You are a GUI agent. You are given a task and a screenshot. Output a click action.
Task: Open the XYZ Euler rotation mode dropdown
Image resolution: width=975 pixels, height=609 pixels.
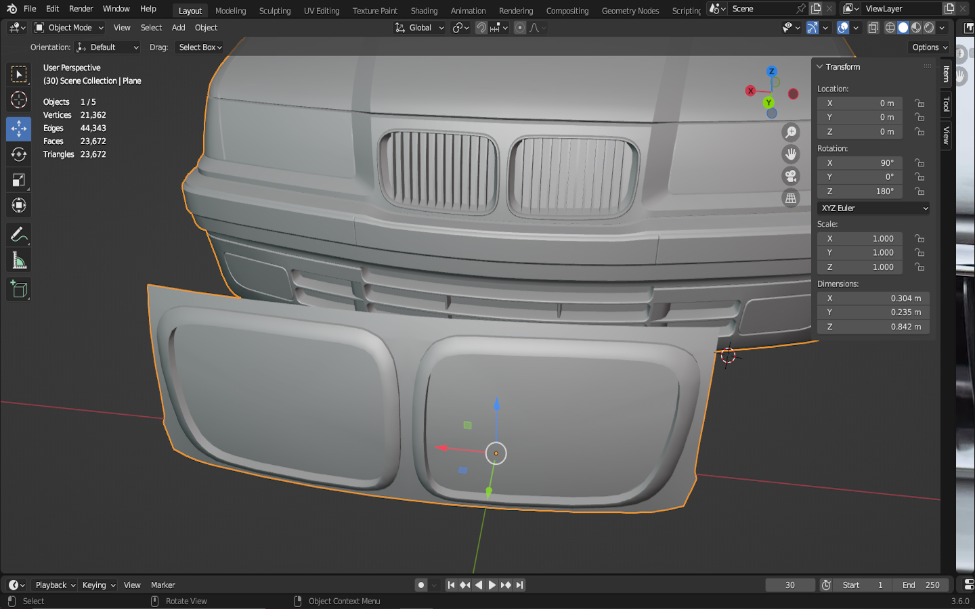873,208
